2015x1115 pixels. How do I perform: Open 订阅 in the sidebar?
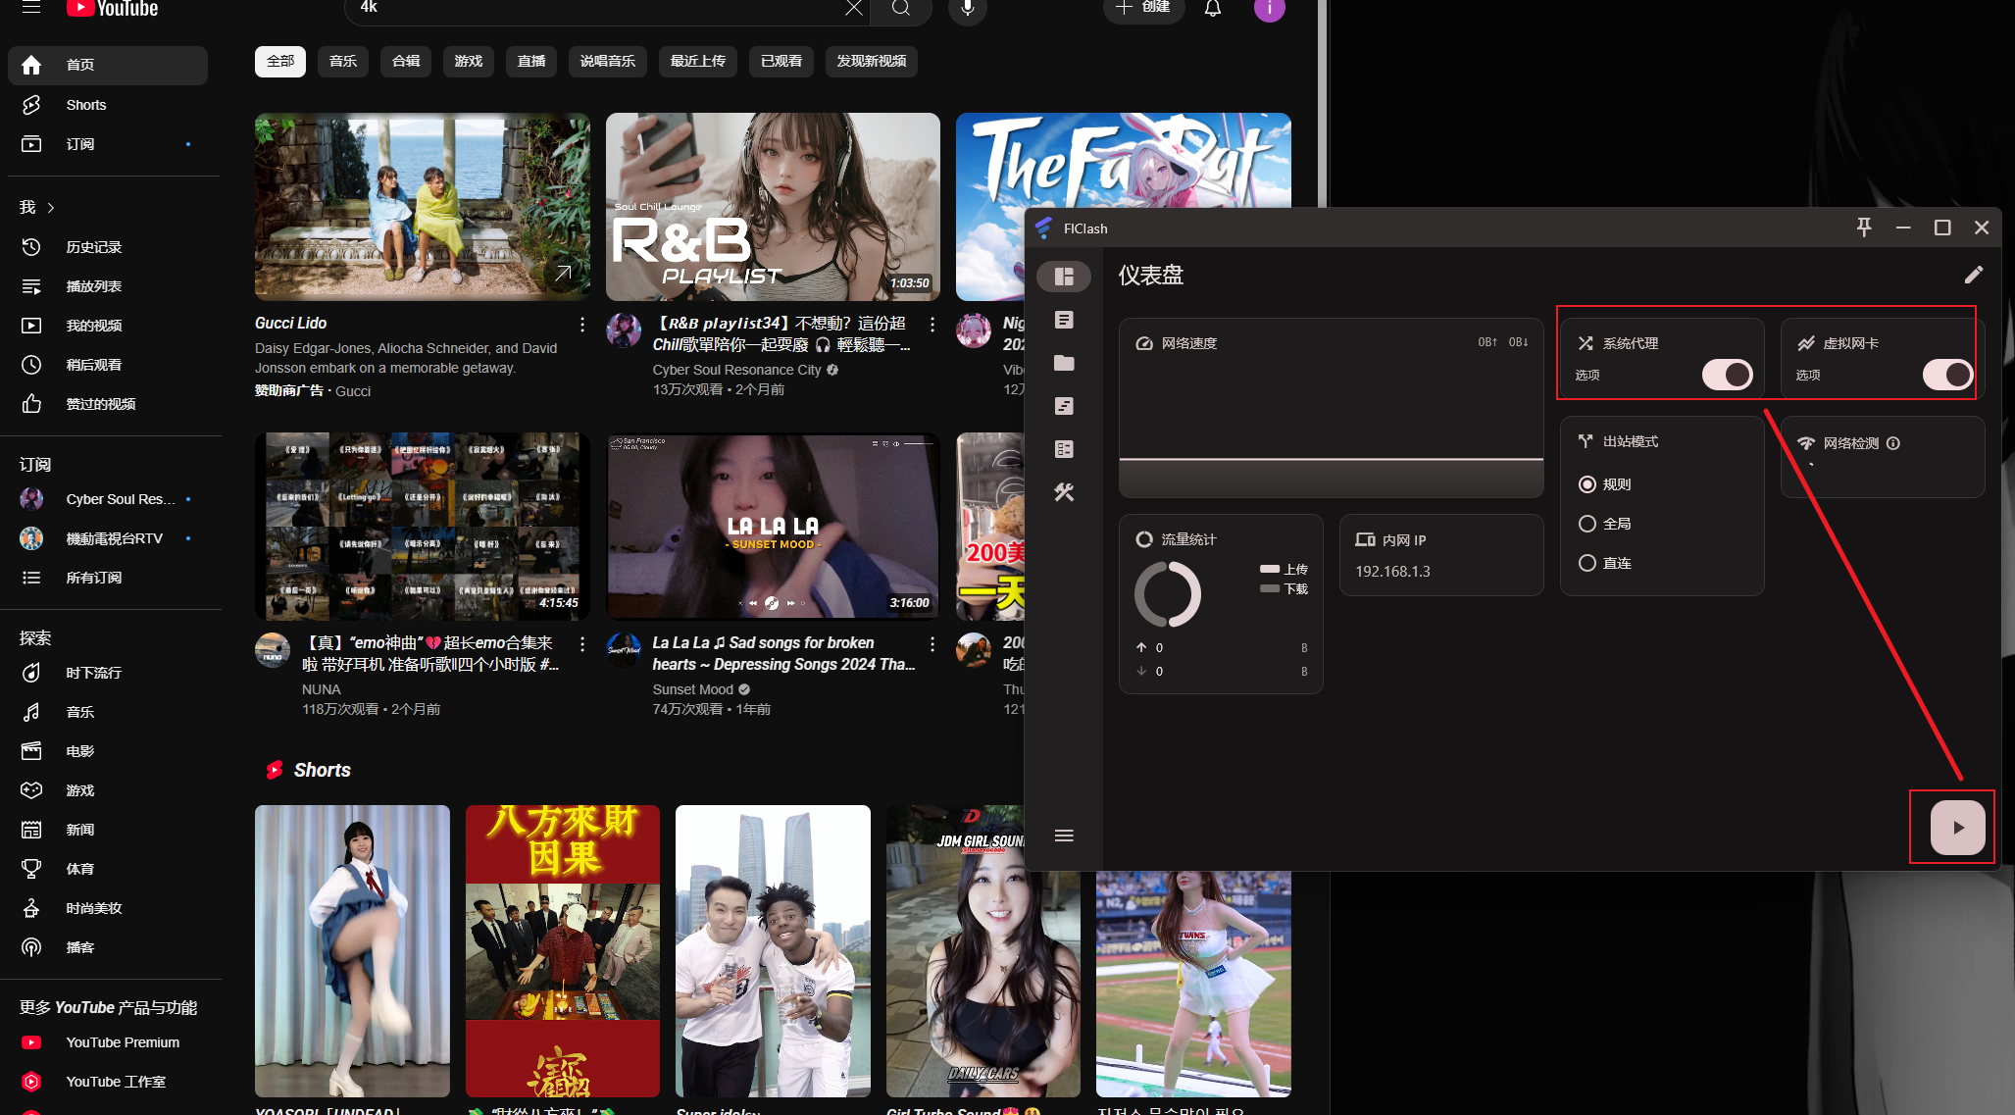[108, 144]
